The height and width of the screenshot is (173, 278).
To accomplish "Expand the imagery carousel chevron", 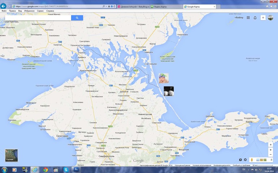I will 271,160.
